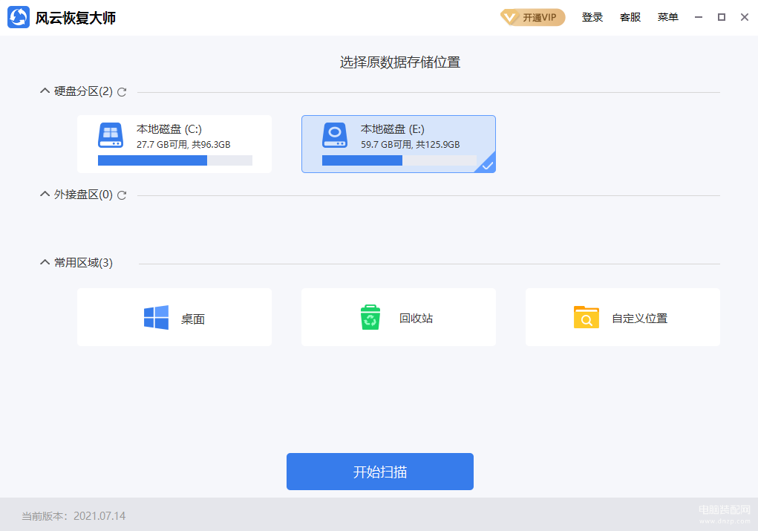The height and width of the screenshot is (531, 758).
Task: Refresh the 硬盘分区 list
Action: [x=122, y=92]
